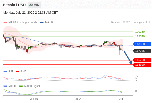152x103 pixels.
Task: Click the 30 MIN timeframe badge
Action: 34,5
